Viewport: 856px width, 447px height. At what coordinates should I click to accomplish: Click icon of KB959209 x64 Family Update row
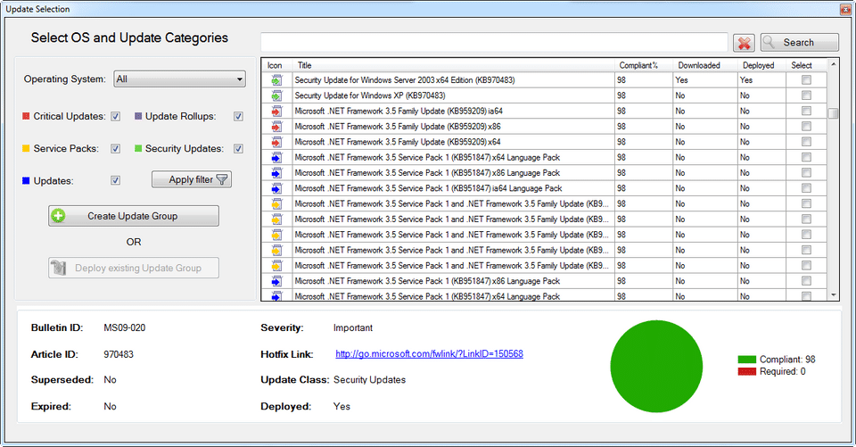[276, 142]
